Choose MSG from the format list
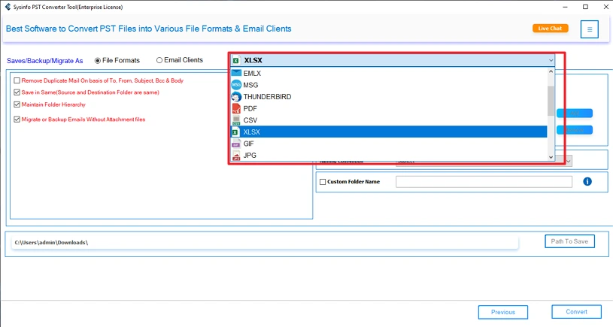The width and height of the screenshot is (613, 327). pos(389,85)
